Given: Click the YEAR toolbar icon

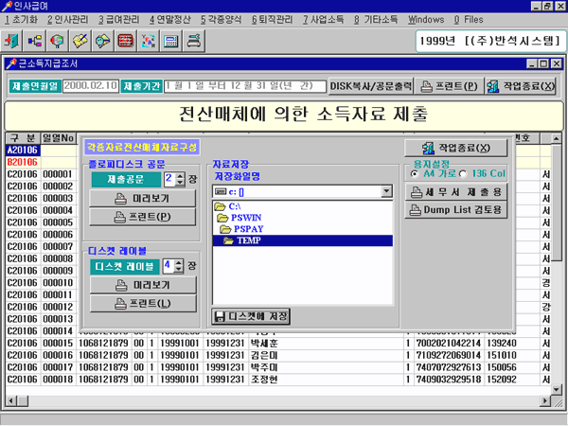Looking at the screenshot, I should [149, 42].
